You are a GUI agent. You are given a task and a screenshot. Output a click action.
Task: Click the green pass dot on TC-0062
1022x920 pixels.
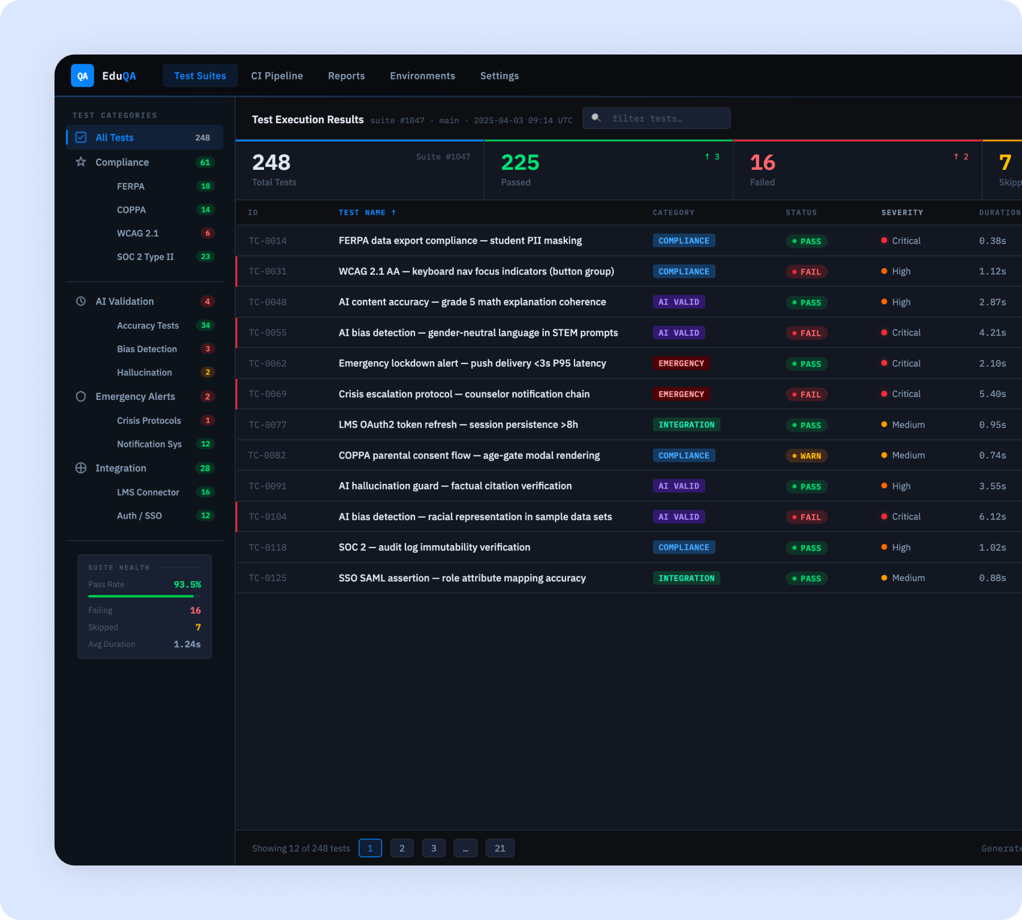795,364
